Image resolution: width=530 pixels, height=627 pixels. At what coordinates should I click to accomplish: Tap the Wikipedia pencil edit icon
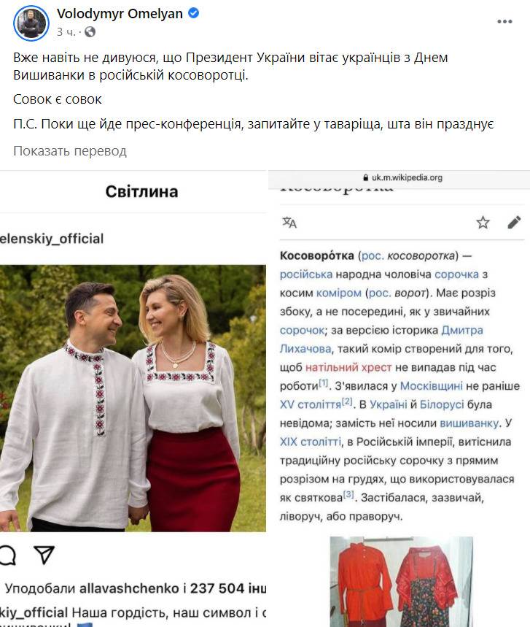pyautogui.click(x=515, y=223)
